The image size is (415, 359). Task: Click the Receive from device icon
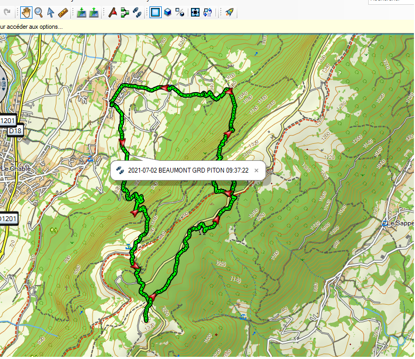tap(94, 12)
